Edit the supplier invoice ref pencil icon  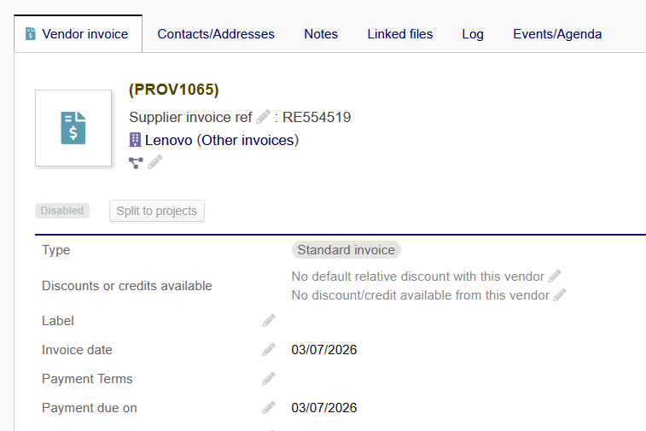coord(264,117)
